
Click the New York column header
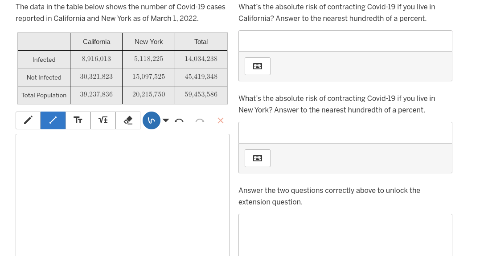pos(148,41)
